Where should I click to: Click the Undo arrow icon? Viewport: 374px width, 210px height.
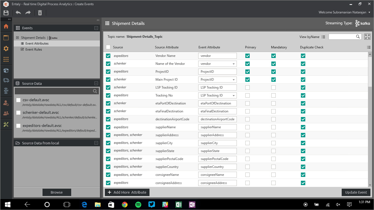click(18, 13)
